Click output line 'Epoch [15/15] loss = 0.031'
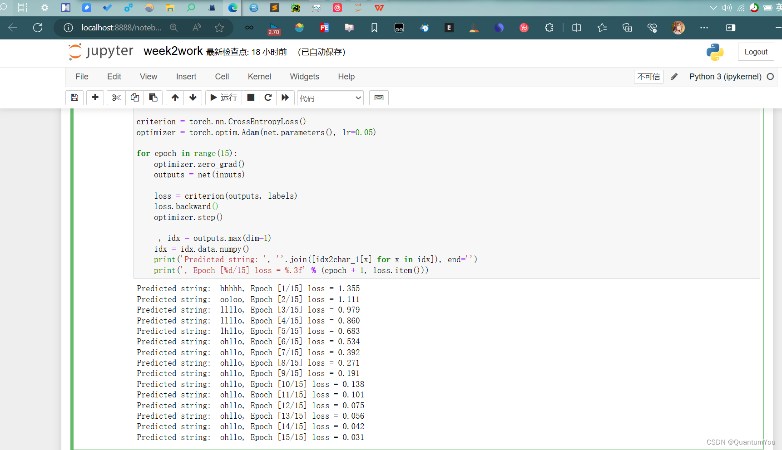 point(307,437)
